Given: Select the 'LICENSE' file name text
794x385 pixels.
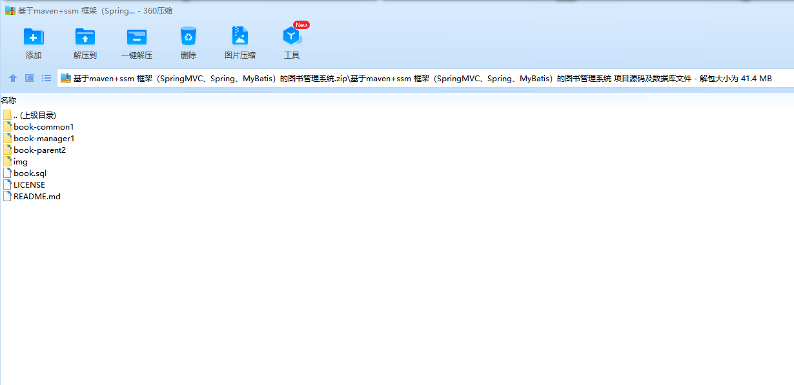Looking at the screenshot, I should click(x=29, y=184).
